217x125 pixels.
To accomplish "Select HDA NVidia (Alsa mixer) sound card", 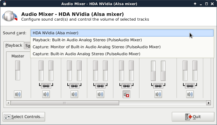I will [x=122, y=33].
